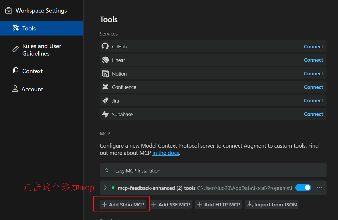Expand the Easy MCP Installation section
This screenshot has height=220, width=338.
pyautogui.click(x=213, y=170)
